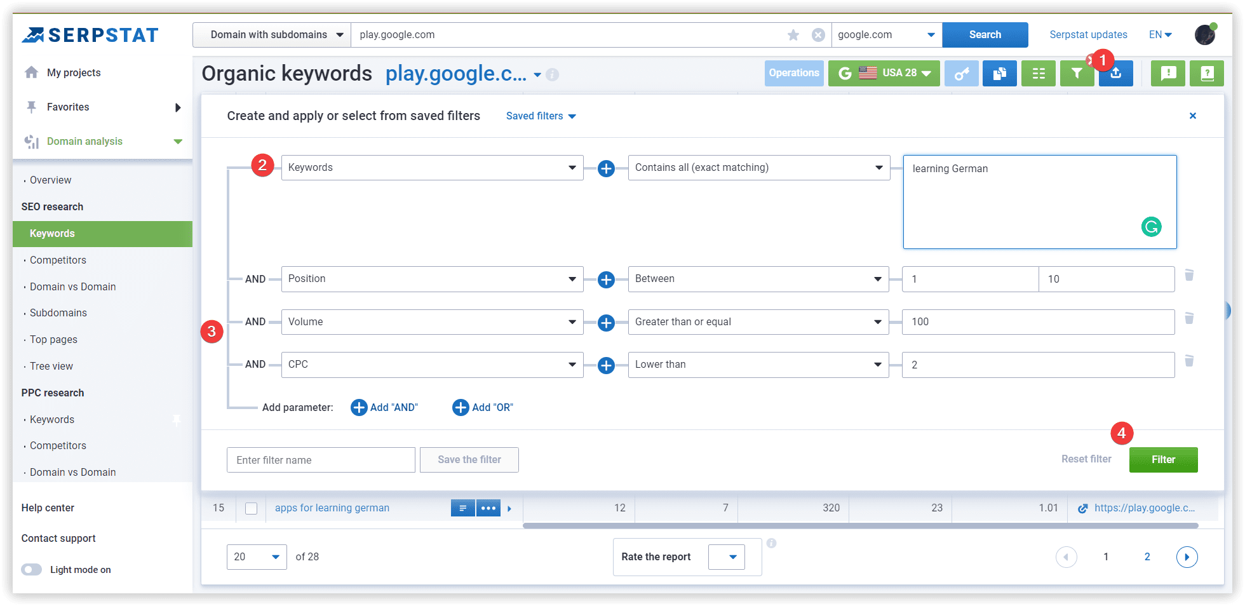
Task: Open google.com search engine dropdown
Action: coord(887,35)
